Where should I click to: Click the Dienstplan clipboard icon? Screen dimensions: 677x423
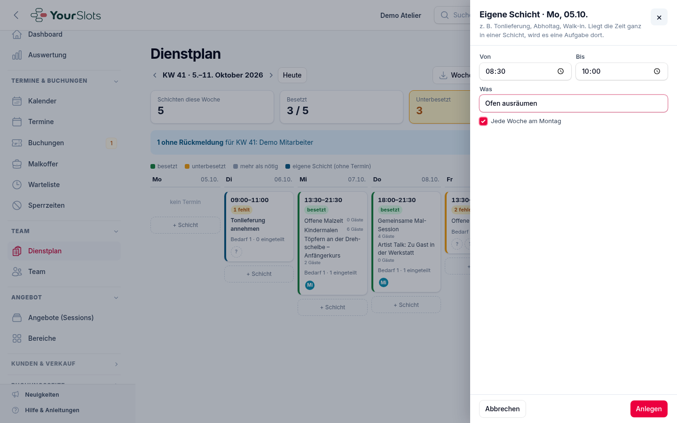tap(17, 251)
